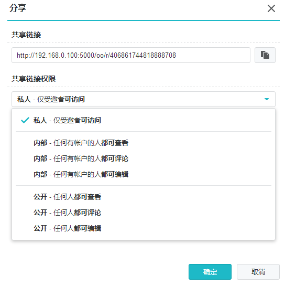
Task: Click the separator line below 私人 option
Action: pos(144,131)
